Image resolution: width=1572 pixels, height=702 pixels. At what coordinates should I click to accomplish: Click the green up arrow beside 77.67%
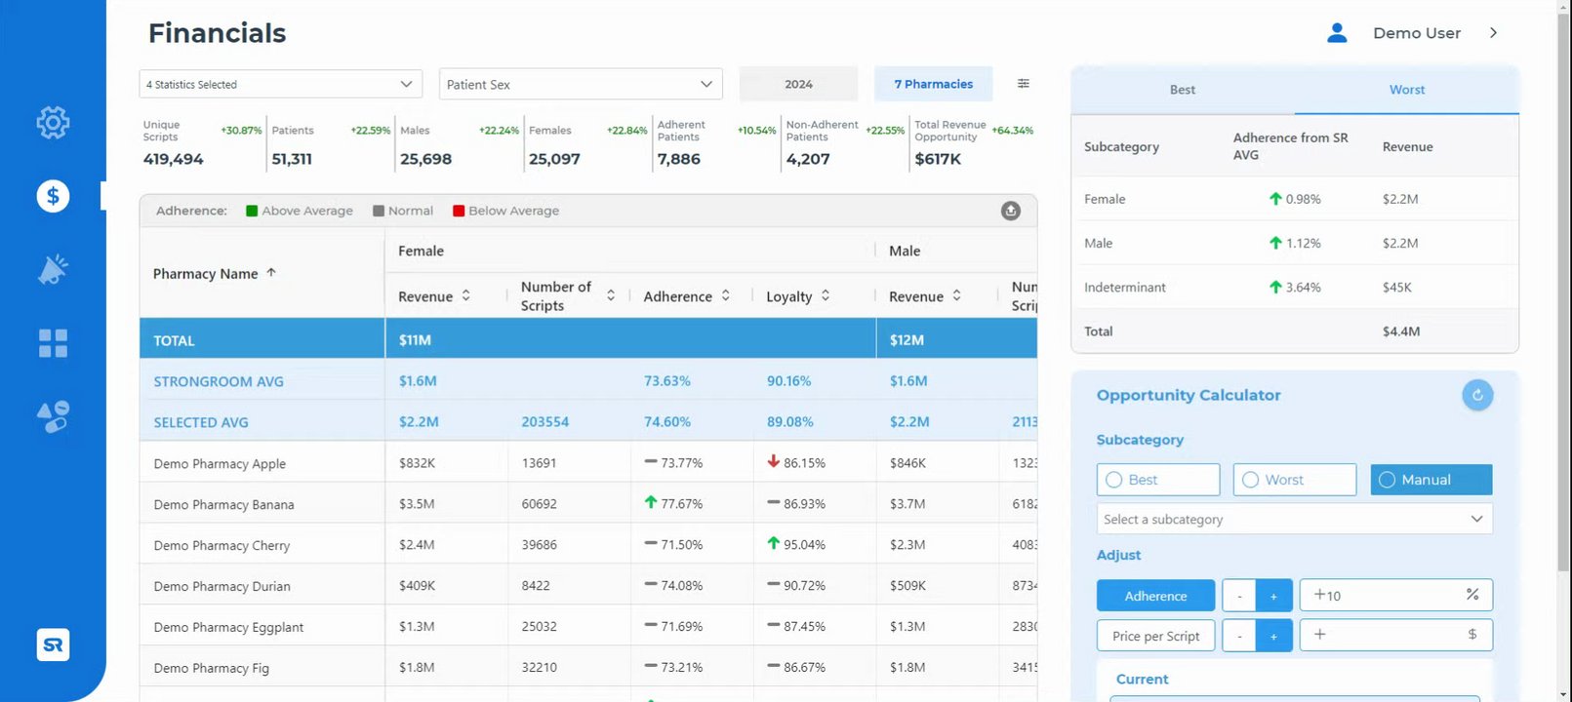[651, 502]
